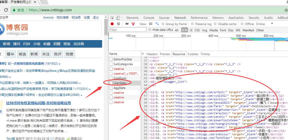Image resolution: width=288 pixels, height=140 pixels.
Task: Enable Group by frame checkbox
Action: [163, 24]
